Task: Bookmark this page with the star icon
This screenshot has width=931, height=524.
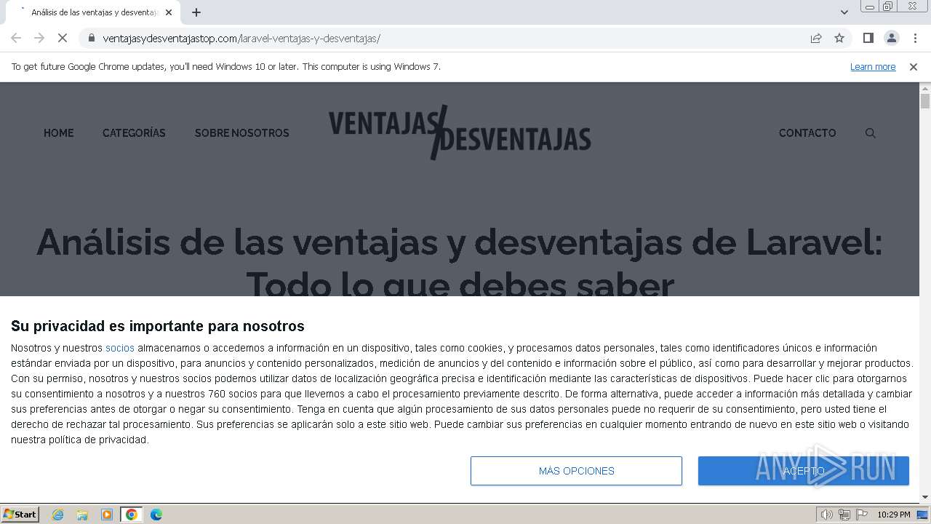Action: click(839, 39)
